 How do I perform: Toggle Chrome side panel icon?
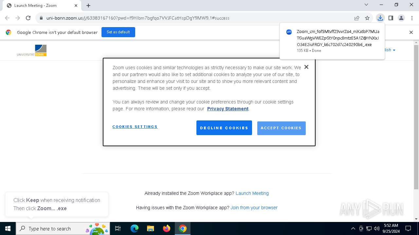pyautogui.click(x=391, y=18)
